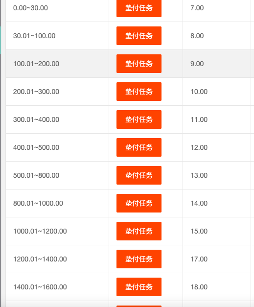The width and height of the screenshot is (254, 307).
Task: Click 垫付任务 button for 0.00~30.00 row
Action: tap(139, 8)
